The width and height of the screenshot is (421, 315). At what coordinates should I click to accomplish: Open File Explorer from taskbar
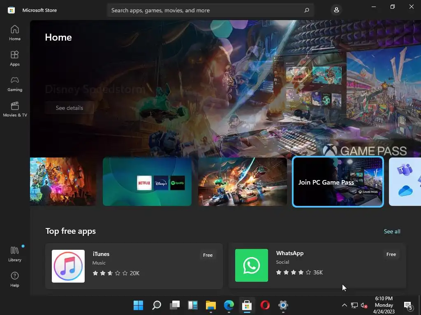pos(211,305)
